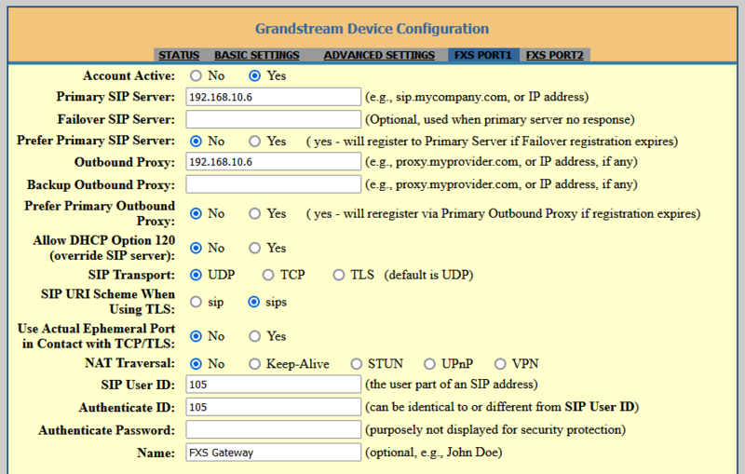This screenshot has height=474, width=745.
Task: Set NAT Traversal to Keep-Alive
Action: pos(254,364)
